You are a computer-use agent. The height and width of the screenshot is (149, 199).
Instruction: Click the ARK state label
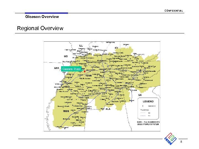click(57, 68)
